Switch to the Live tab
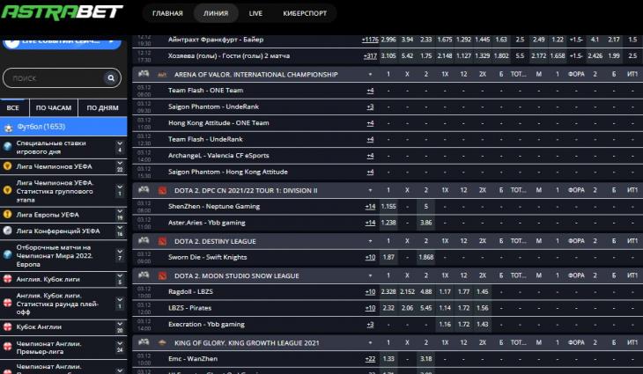The width and height of the screenshot is (643, 374). pos(255,14)
